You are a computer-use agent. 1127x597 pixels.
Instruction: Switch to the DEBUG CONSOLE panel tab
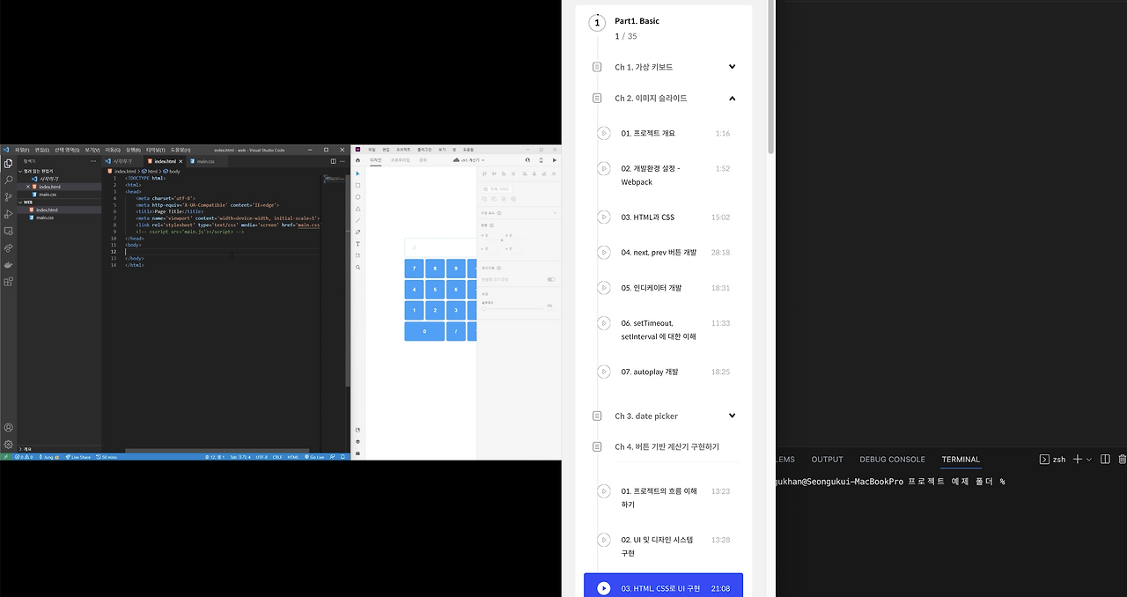click(x=893, y=460)
